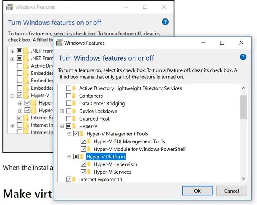This screenshot has height=205, width=257.
Task: Expand the Device Lockdown node
Action: coord(62,111)
